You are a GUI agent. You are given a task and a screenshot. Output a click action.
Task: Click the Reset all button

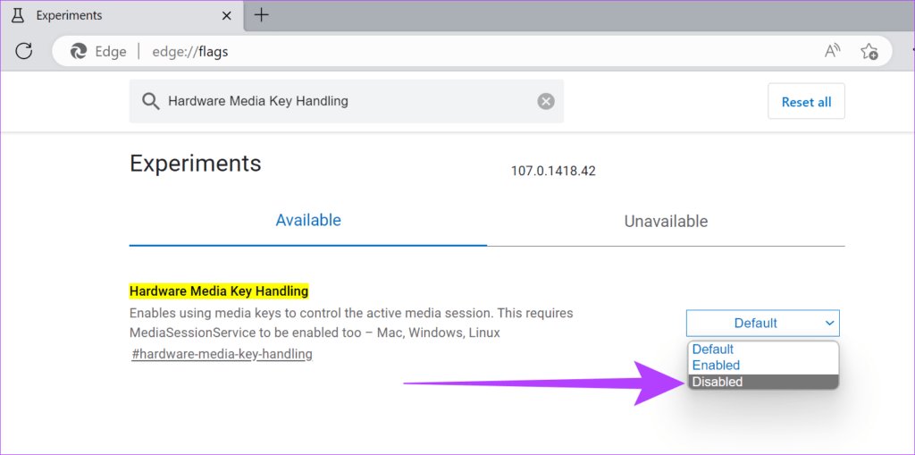click(x=806, y=102)
